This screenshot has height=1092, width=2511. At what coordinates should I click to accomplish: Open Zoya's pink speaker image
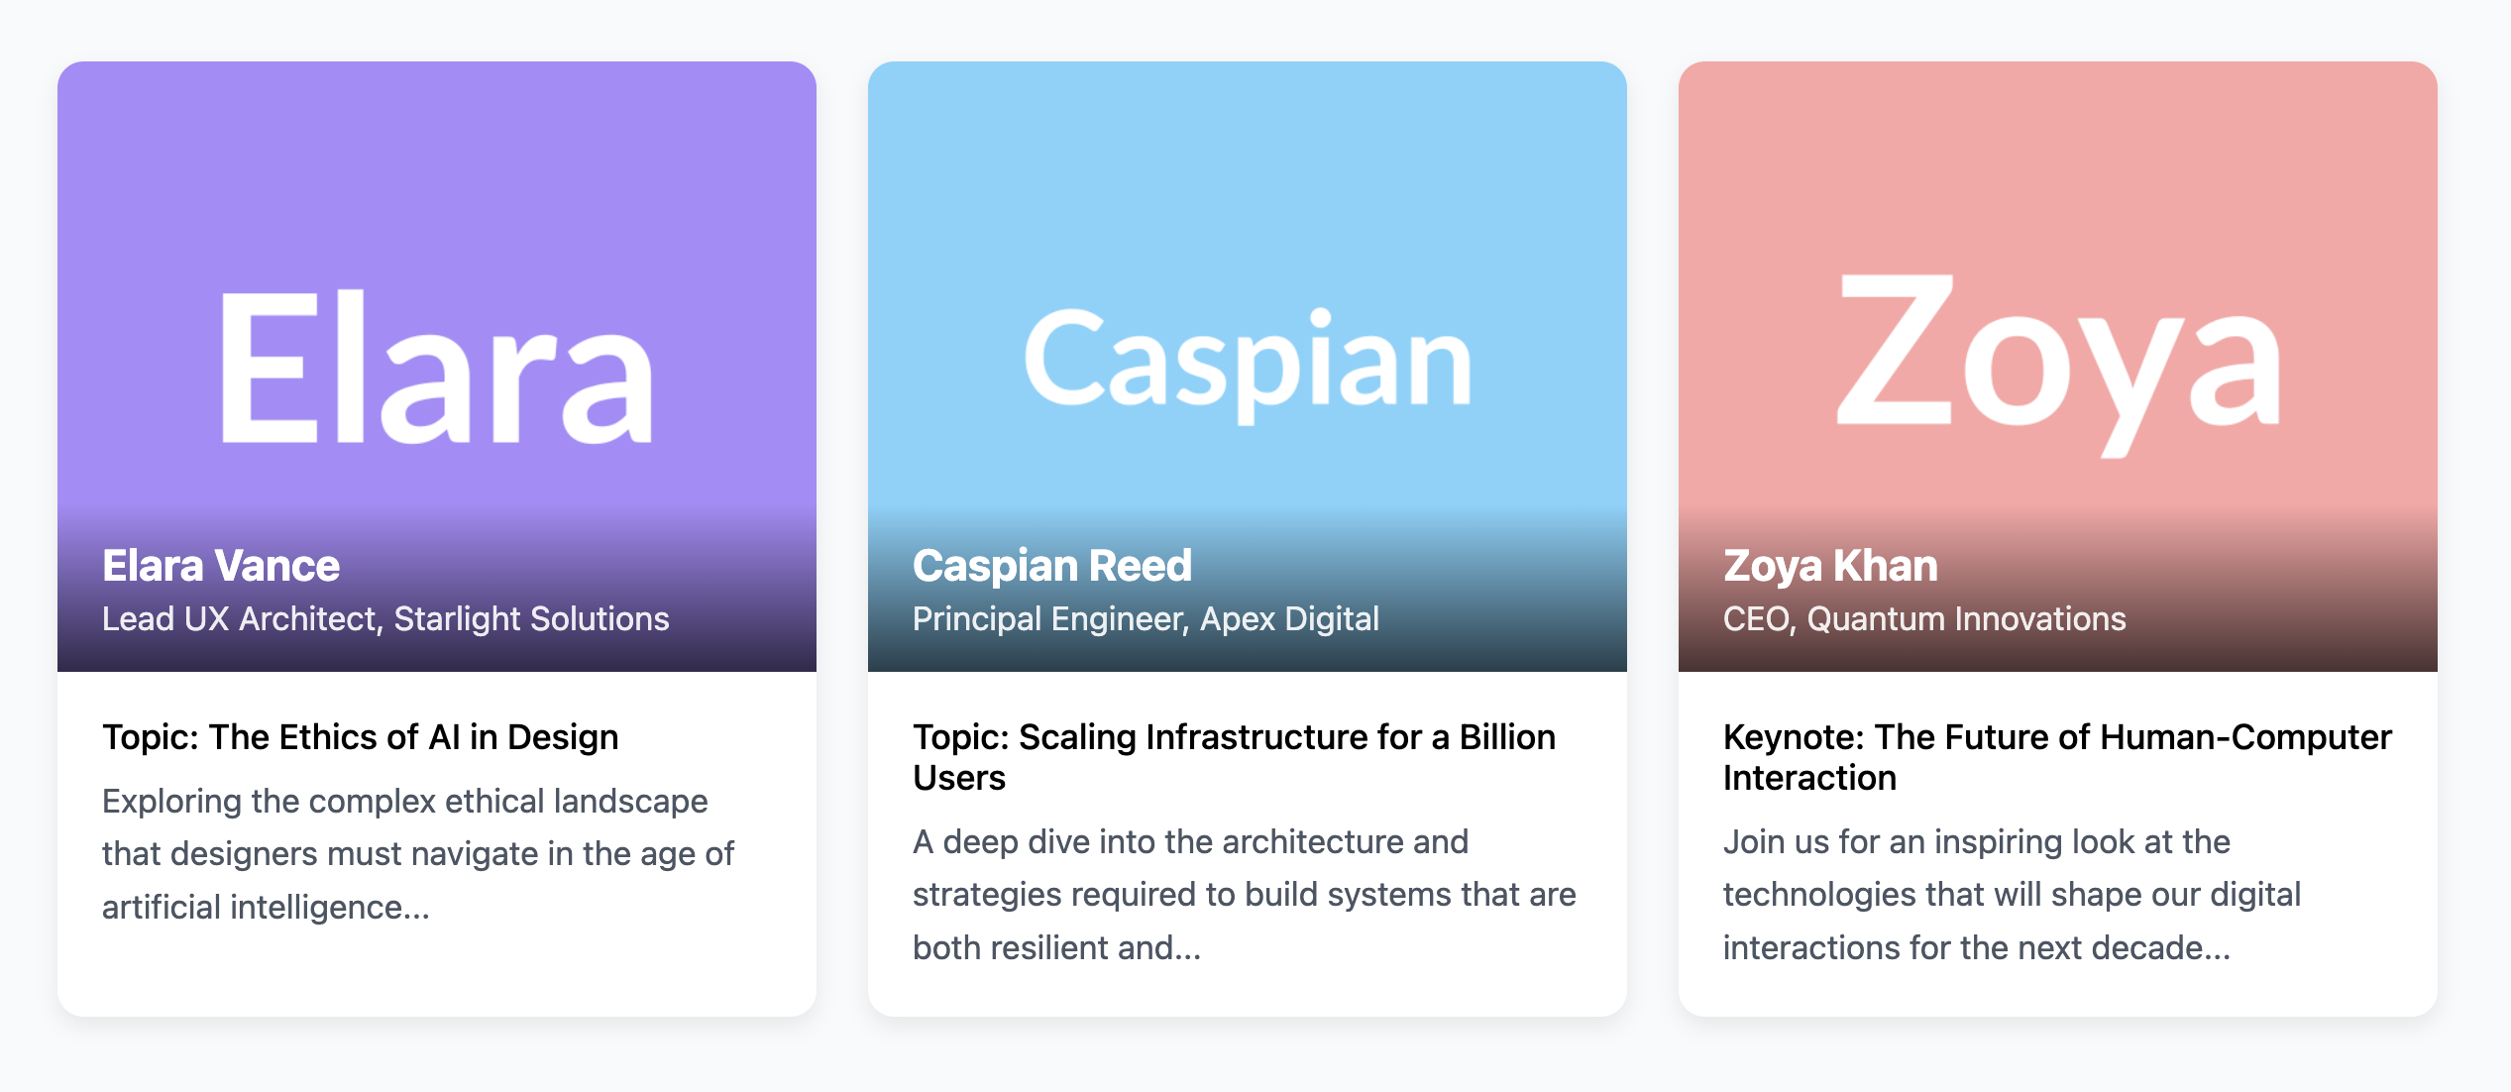tap(2058, 367)
